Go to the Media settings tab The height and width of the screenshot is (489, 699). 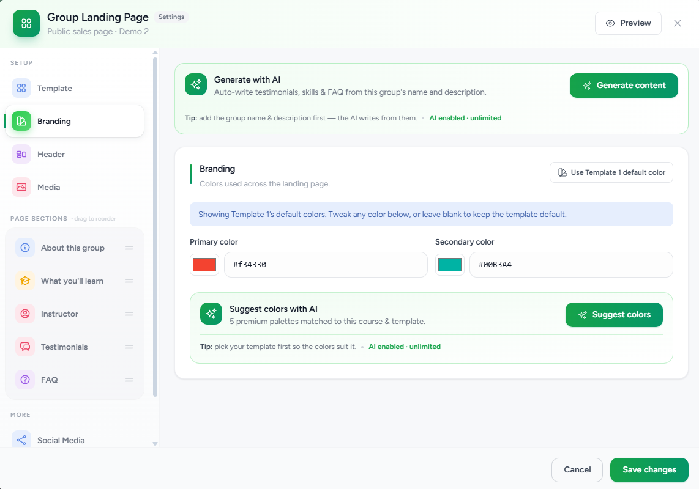pyautogui.click(x=75, y=187)
